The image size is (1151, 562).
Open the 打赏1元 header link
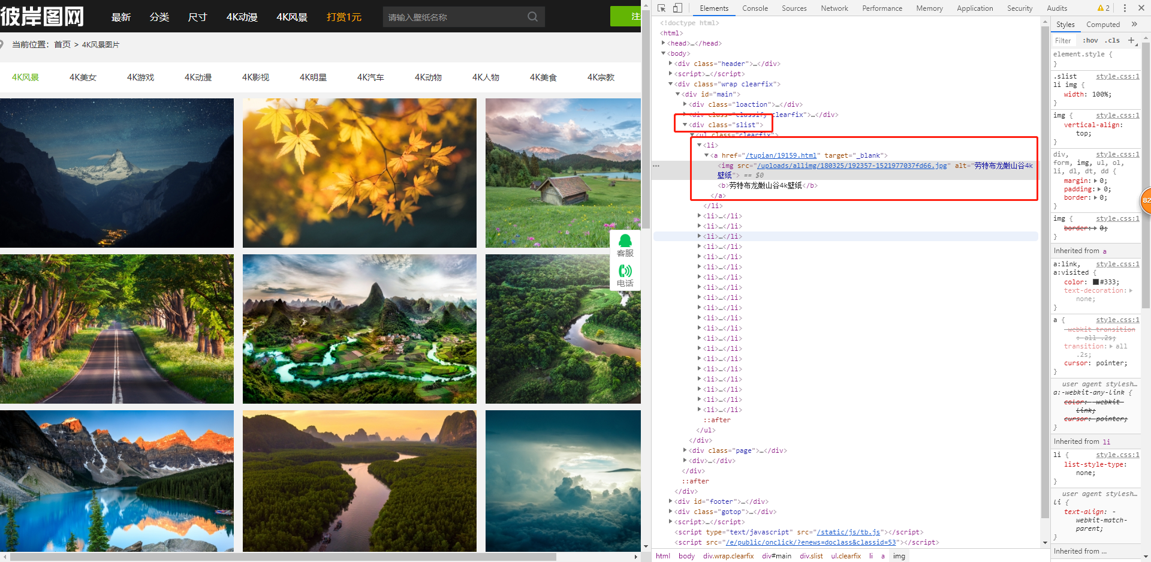344,17
